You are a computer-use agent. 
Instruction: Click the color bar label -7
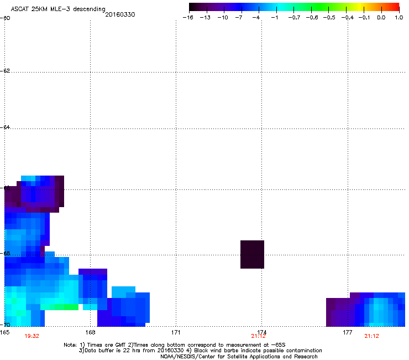(x=239, y=18)
